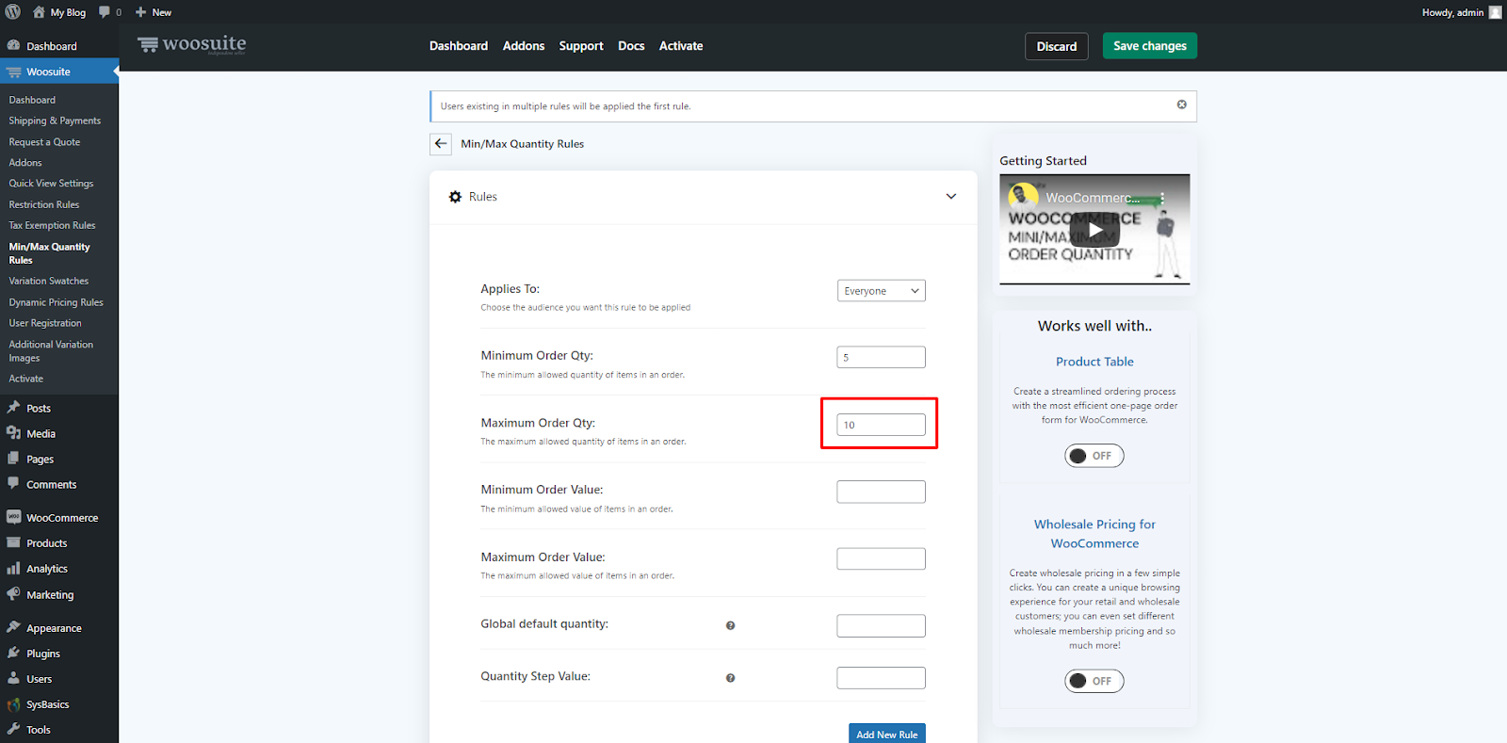Open the Media menu
Screen dimensions: 1507x743
41,434
